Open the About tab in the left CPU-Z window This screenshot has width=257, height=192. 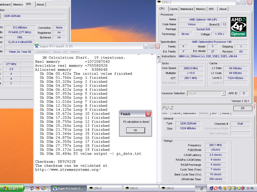coord(40,4)
